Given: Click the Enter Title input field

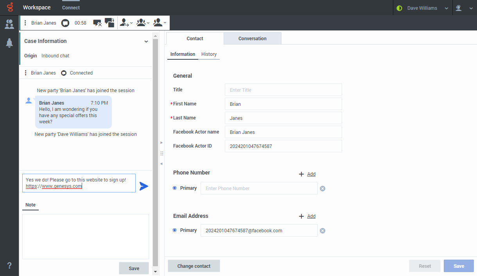Looking at the screenshot, I should pyautogui.click(x=283, y=90).
